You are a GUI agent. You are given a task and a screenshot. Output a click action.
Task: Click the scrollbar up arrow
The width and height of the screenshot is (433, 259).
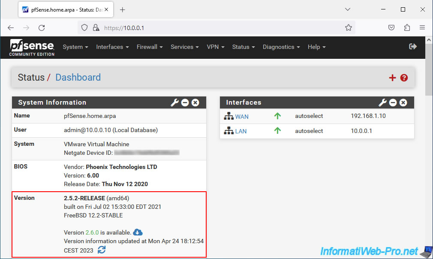point(429,40)
